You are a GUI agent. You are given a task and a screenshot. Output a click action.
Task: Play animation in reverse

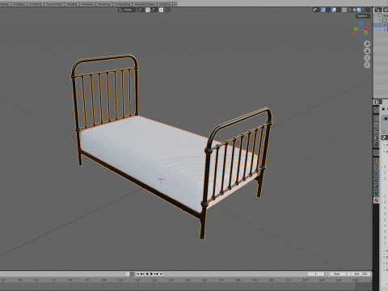[x=147, y=274]
